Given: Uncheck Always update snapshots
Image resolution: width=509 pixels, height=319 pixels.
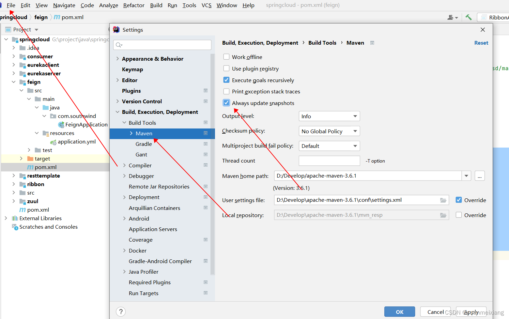Looking at the screenshot, I should point(226,103).
